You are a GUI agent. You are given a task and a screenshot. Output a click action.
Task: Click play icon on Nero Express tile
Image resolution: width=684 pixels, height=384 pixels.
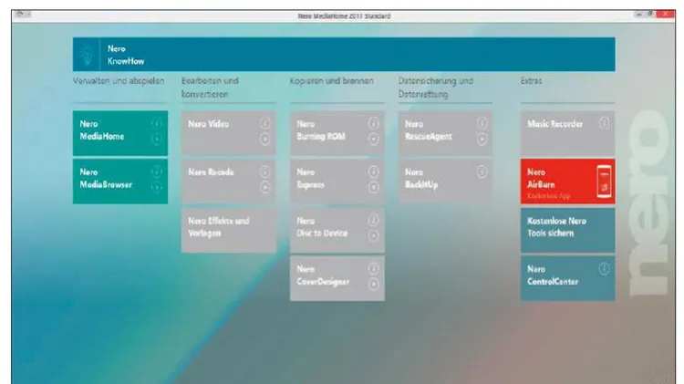[373, 187]
